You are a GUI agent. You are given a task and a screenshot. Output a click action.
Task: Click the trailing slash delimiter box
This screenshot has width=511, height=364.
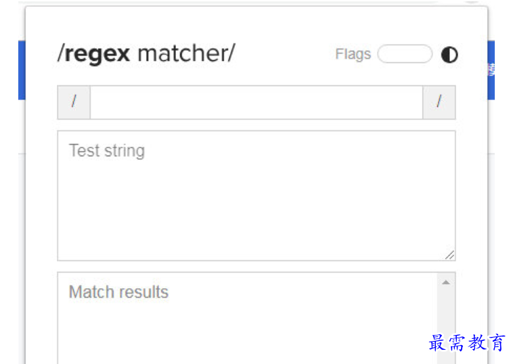[x=439, y=102]
